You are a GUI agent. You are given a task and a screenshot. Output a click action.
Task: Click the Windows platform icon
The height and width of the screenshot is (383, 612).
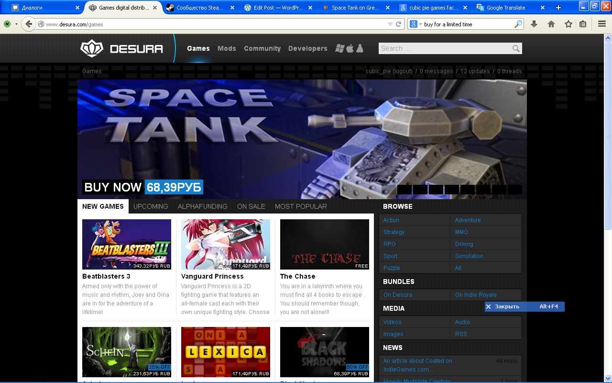point(340,48)
